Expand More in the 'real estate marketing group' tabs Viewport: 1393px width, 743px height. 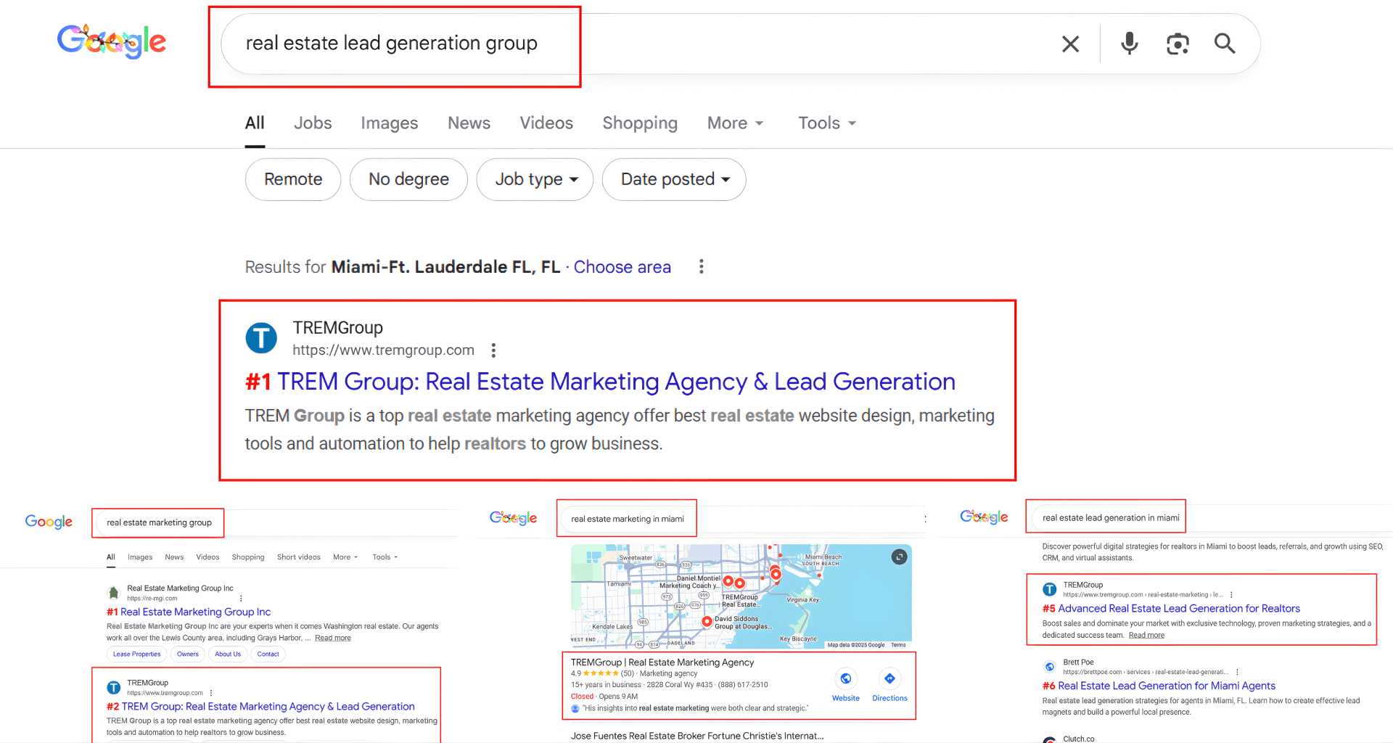(x=345, y=557)
